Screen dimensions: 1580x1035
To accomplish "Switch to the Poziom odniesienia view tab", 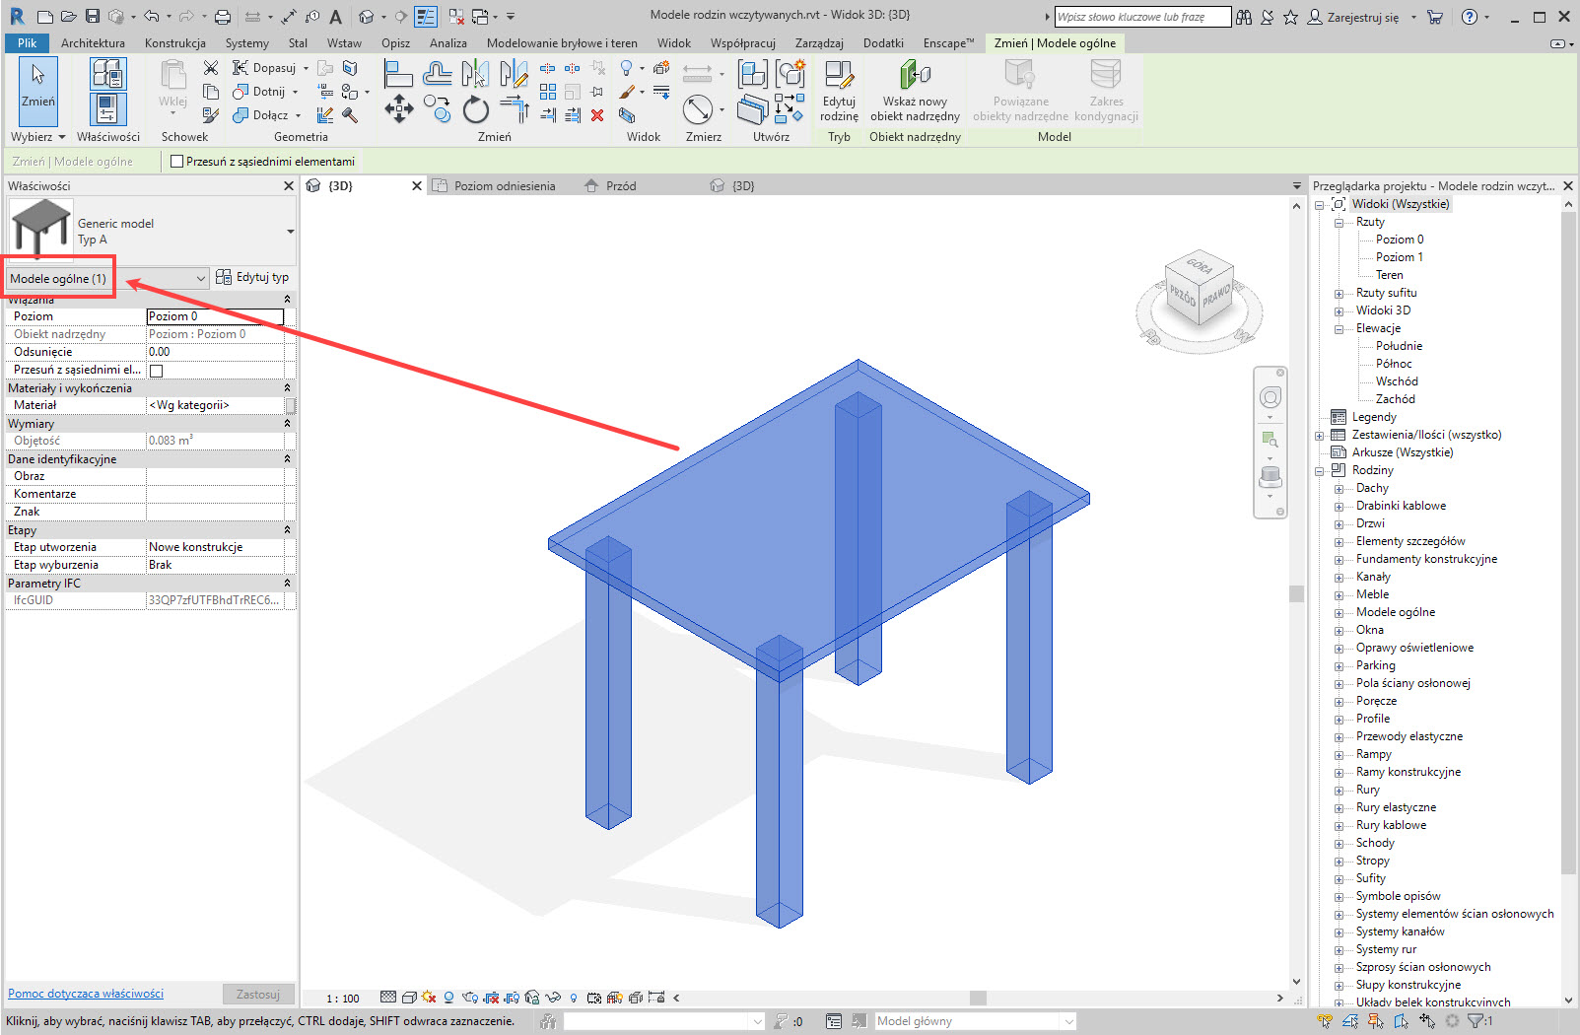I will (x=504, y=186).
